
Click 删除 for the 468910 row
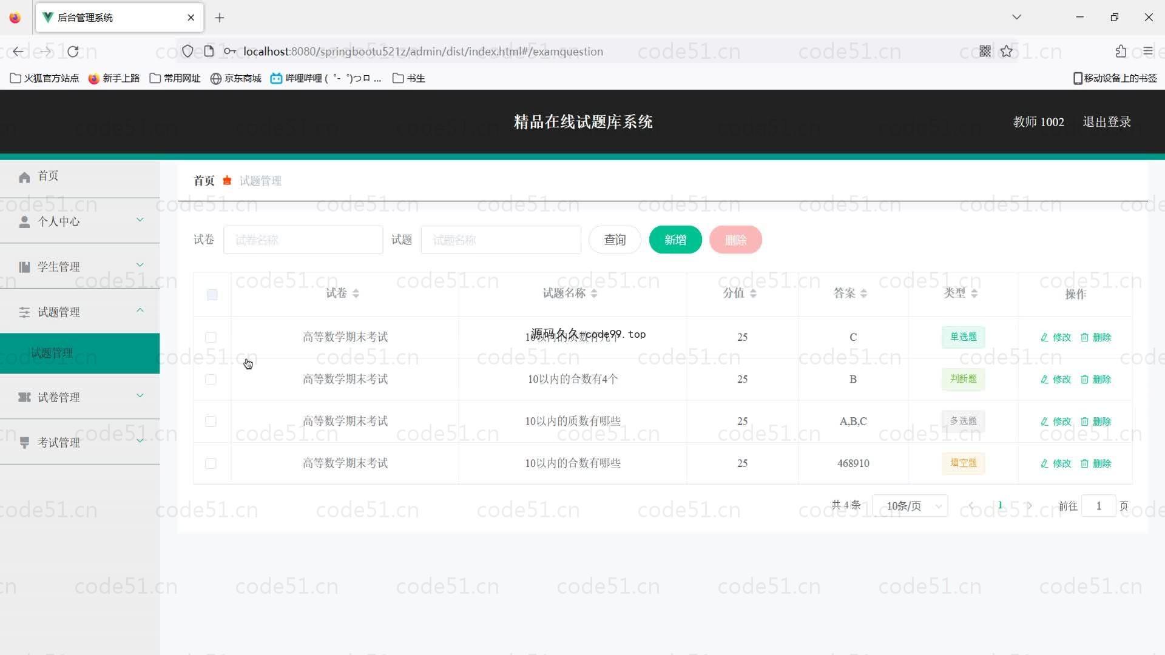click(1096, 464)
